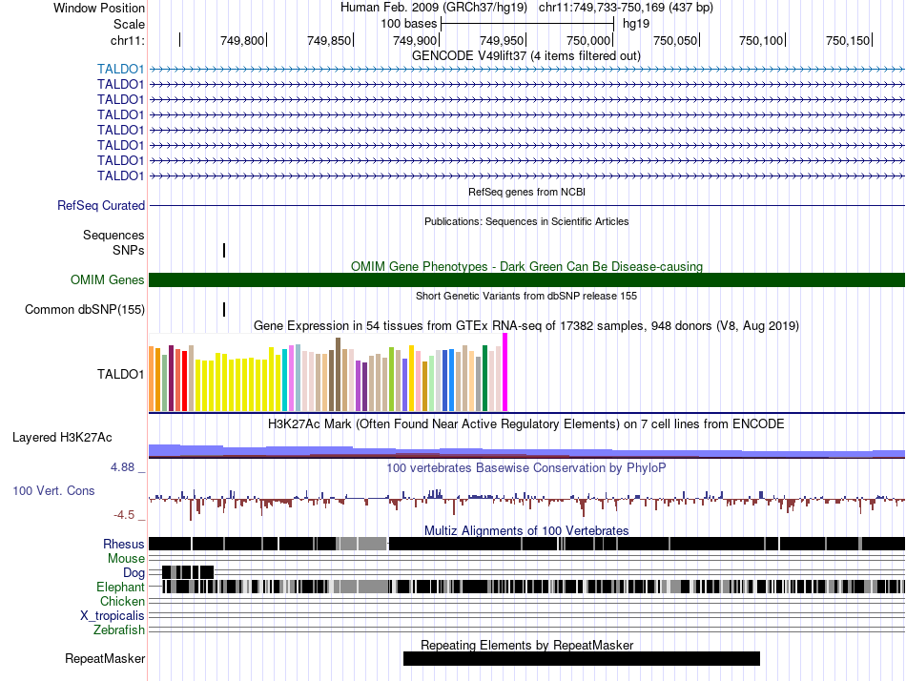Select the Dog alignment row label
906x681 pixels.
pyautogui.click(x=133, y=572)
